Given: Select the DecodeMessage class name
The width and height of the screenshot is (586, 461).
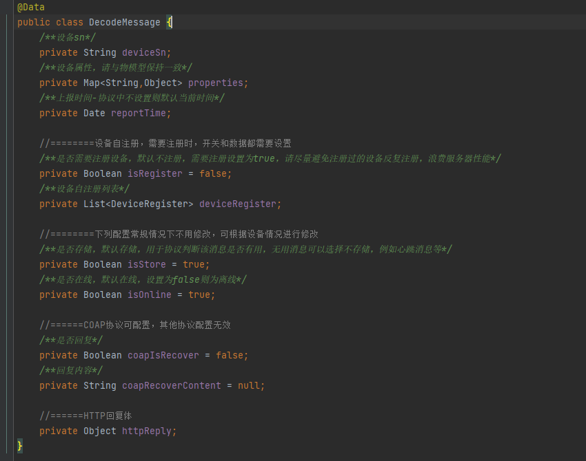Looking at the screenshot, I should pos(124,22).
